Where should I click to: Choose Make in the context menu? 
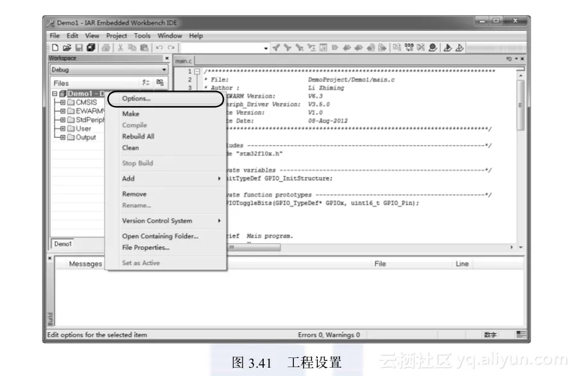pos(166,114)
